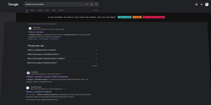
Task: Switch to the News tab
Action: tap(54, 10)
